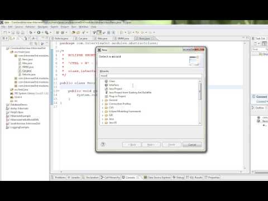This screenshot has width=268, height=201.
Task: Select the Interface wizard entry
Action: [114, 85]
